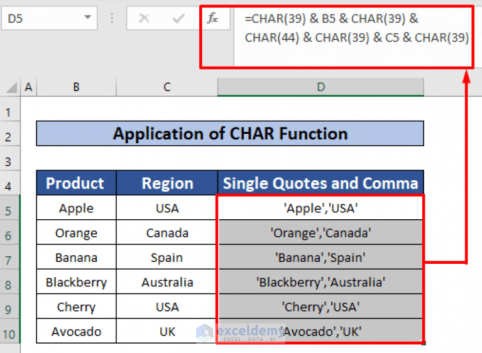Select column A header
Screen dimensions: 482x353
(x=28, y=87)
